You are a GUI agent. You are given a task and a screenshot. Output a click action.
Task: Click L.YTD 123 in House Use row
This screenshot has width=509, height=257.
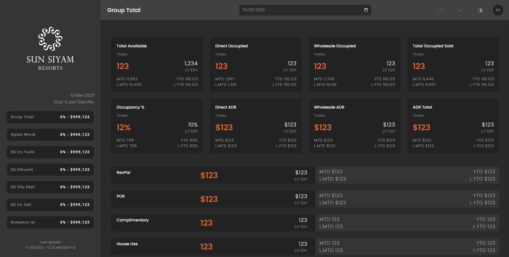[x=484, y=250]
